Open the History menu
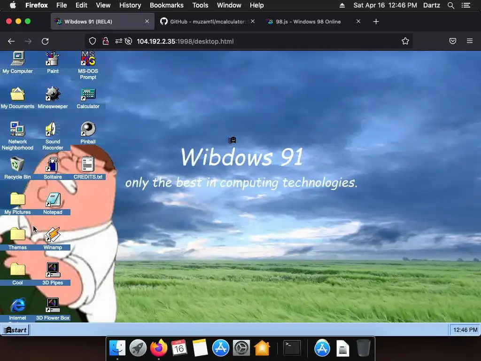The width and height of the screenshot is (481, 361). (130, 5)
